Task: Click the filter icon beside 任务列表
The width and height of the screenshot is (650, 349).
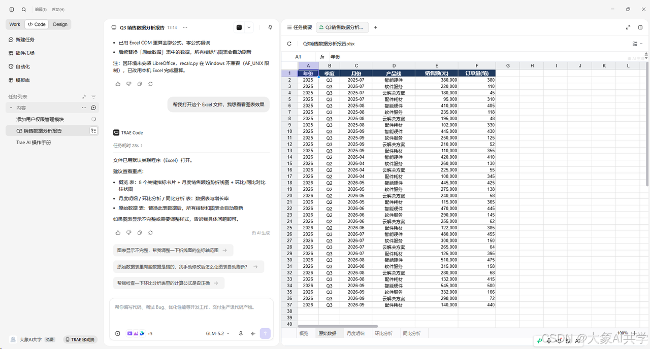Action: tap(93, 96)
